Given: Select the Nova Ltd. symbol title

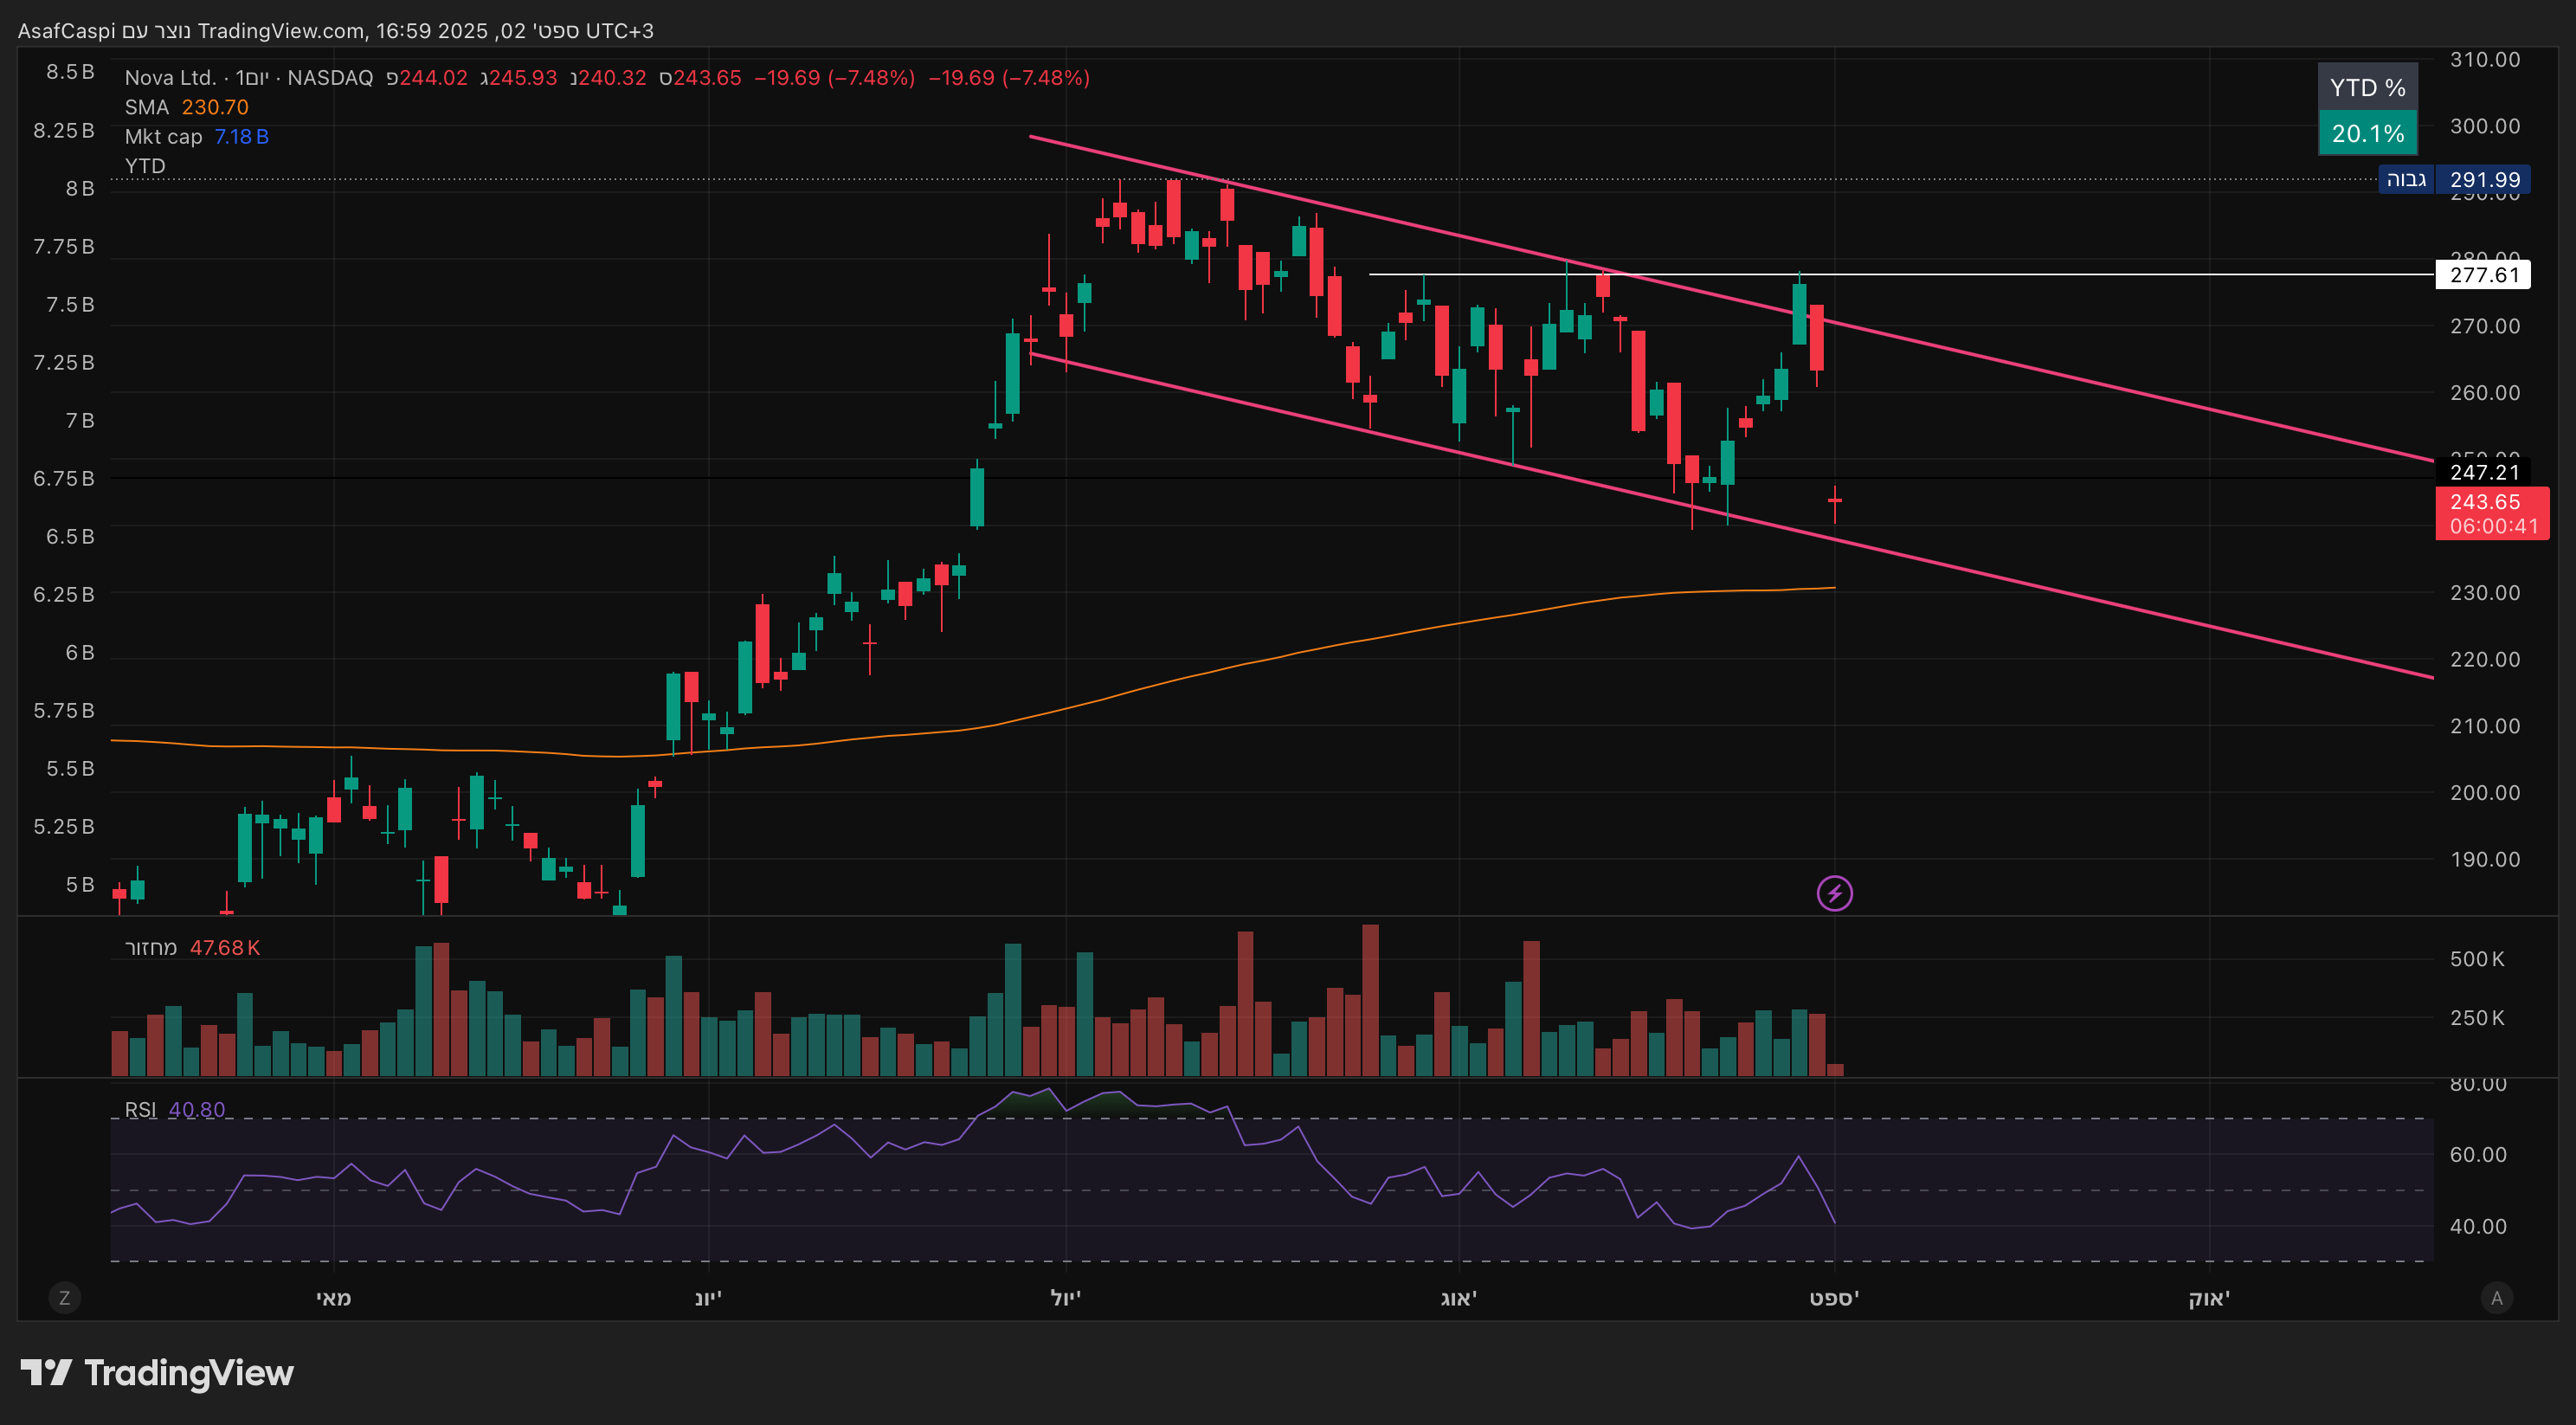Looking at the screenshot, I should (170, 78).
